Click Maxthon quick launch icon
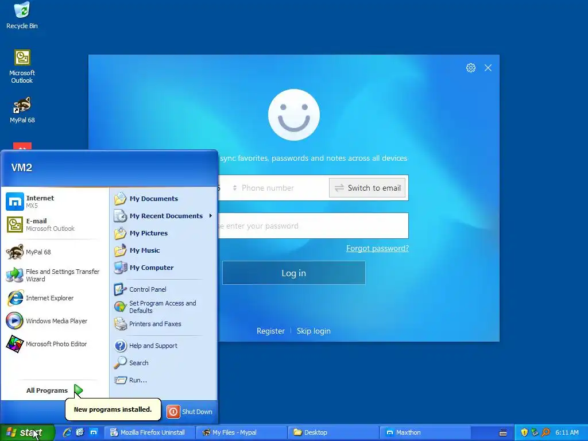The height and width of the screenshot is (441, 588). (x=94, y=432)
